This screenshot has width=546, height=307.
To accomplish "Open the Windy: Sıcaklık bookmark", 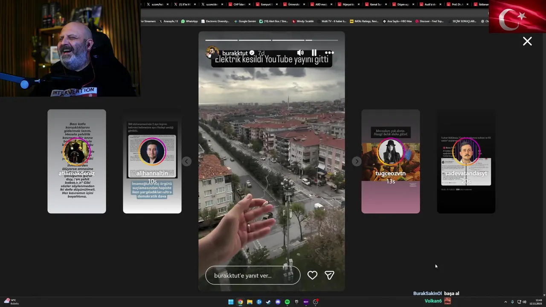I will pyautogui.click(x=303, y=21).
